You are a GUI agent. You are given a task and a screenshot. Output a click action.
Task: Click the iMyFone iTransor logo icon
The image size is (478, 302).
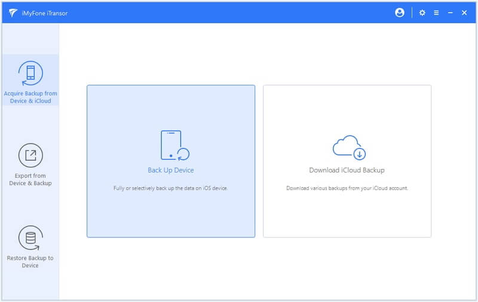coord(13,13)
